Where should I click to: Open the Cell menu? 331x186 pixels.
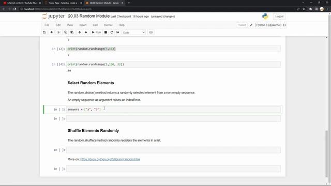95,25
